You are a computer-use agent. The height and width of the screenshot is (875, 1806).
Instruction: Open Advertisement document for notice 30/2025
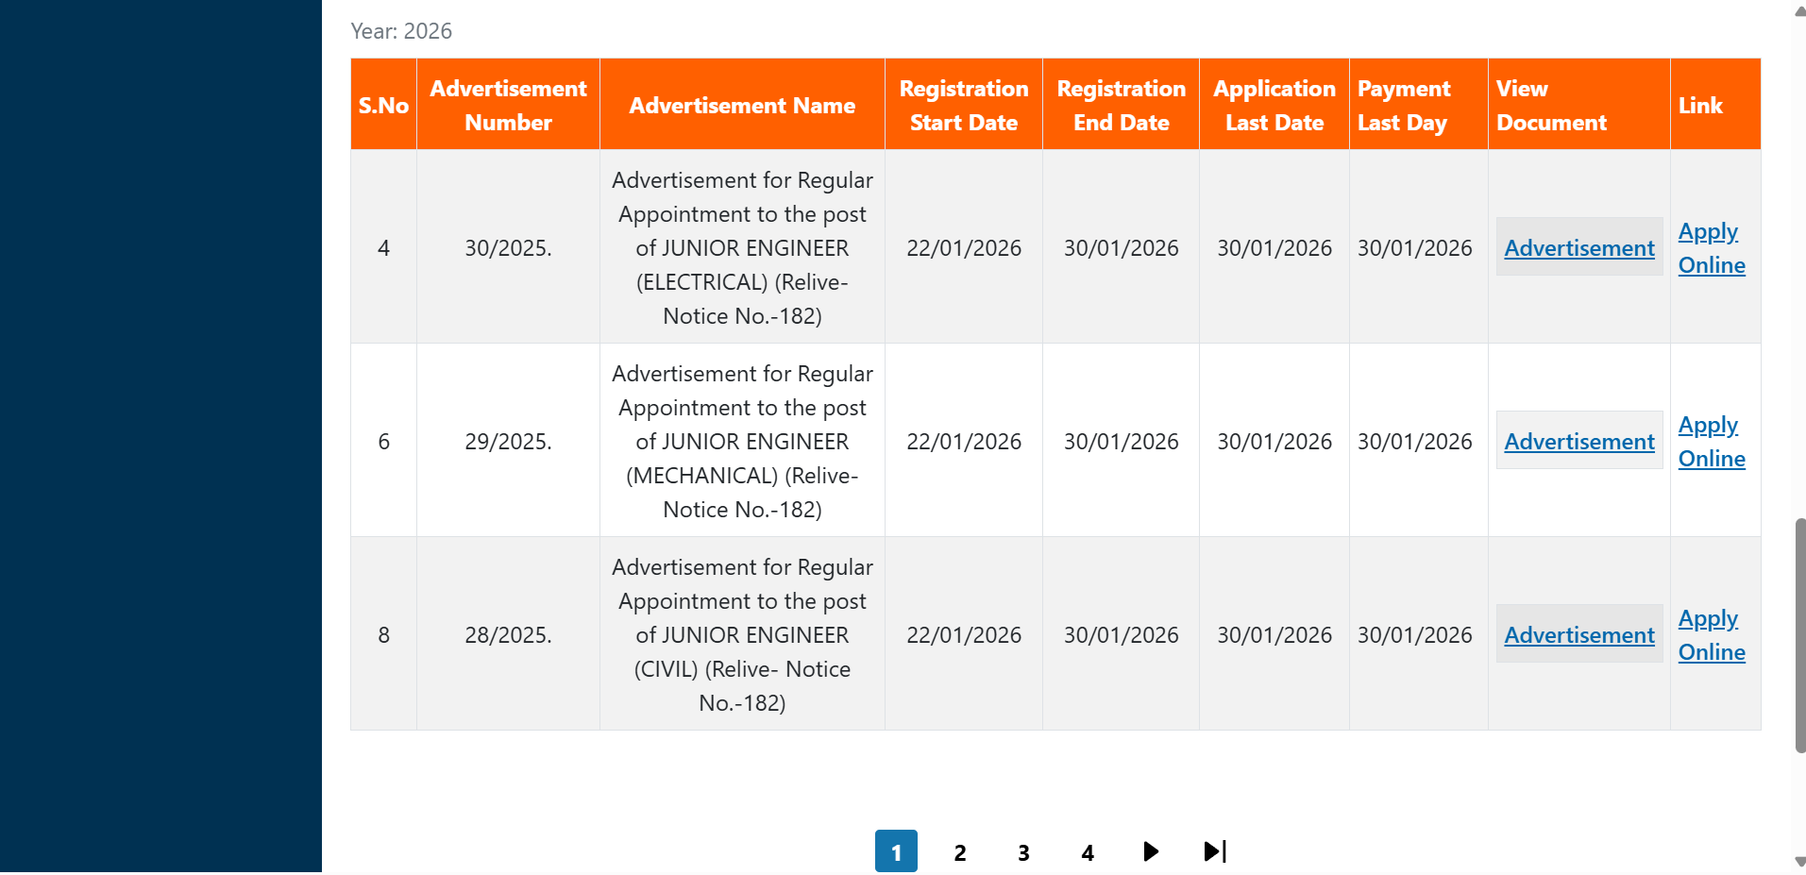pos(1578,247)
